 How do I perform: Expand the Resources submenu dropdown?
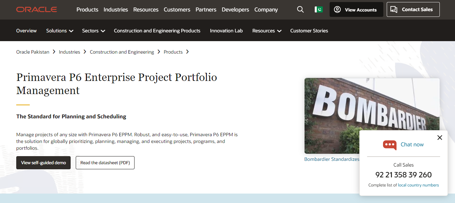(267, 31)
